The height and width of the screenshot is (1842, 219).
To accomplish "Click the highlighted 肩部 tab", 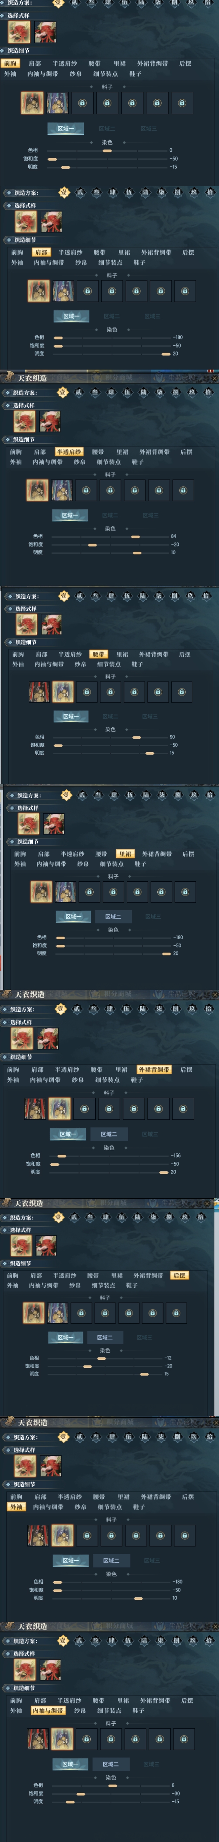I will pyautogui.click(x=41, y=252).
